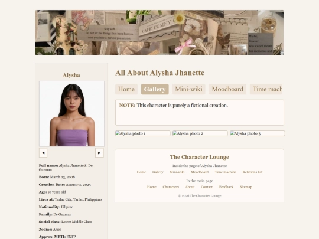Click the "All About Alysha Jhanette" heading
Image resolution: width=319 pixels, height=239 pixels.
click(160, 73)
